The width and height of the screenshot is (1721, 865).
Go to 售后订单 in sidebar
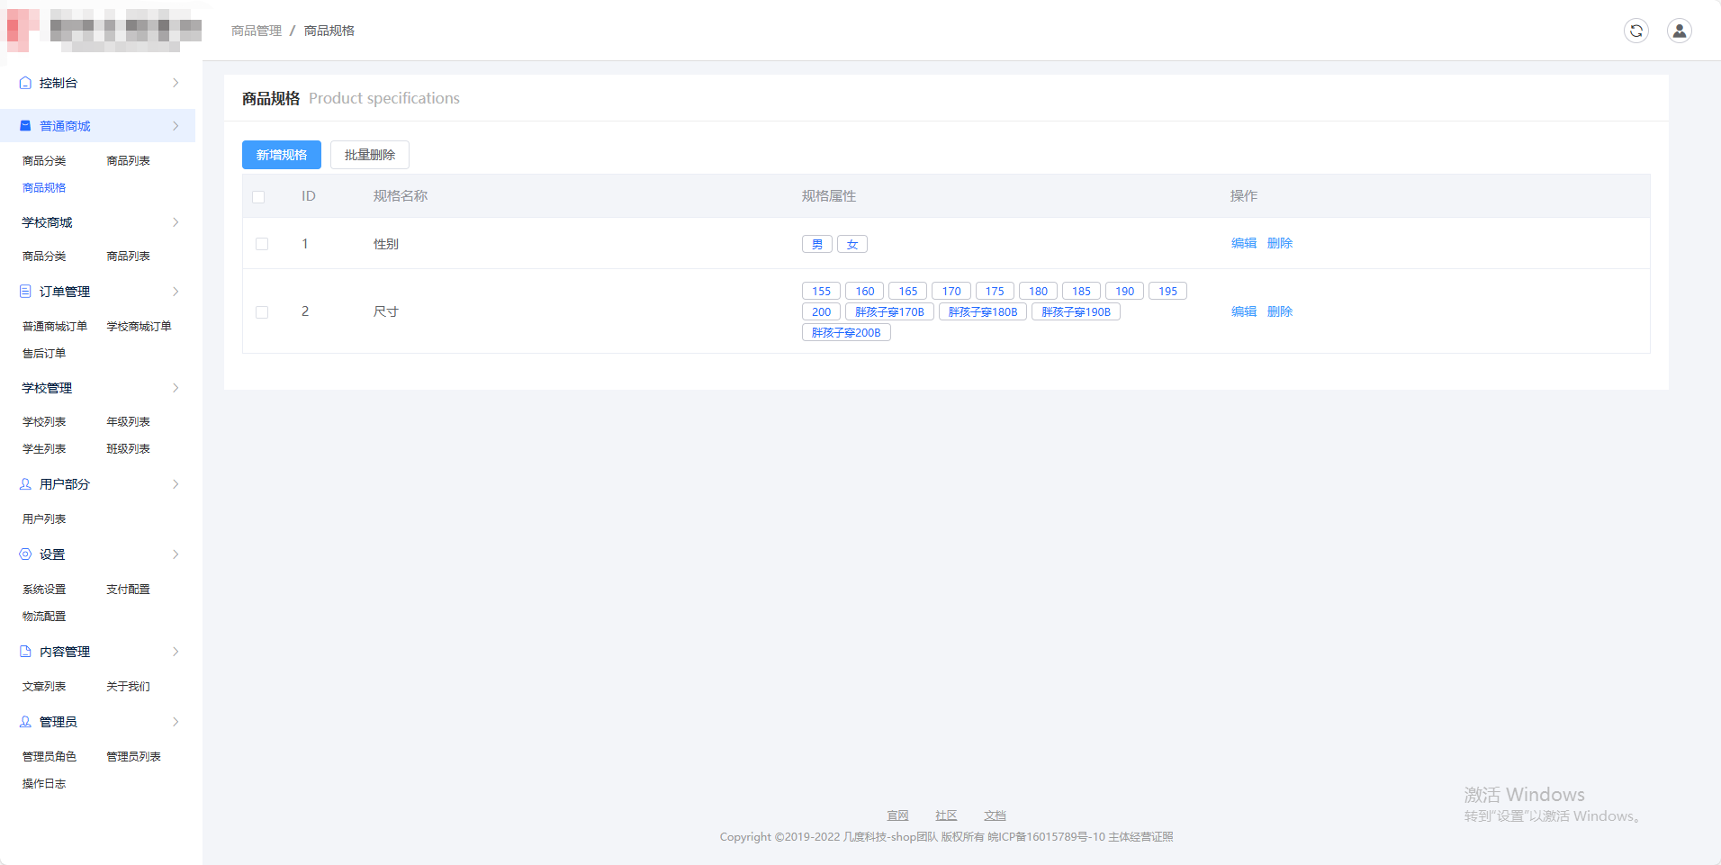coord(44,354)
